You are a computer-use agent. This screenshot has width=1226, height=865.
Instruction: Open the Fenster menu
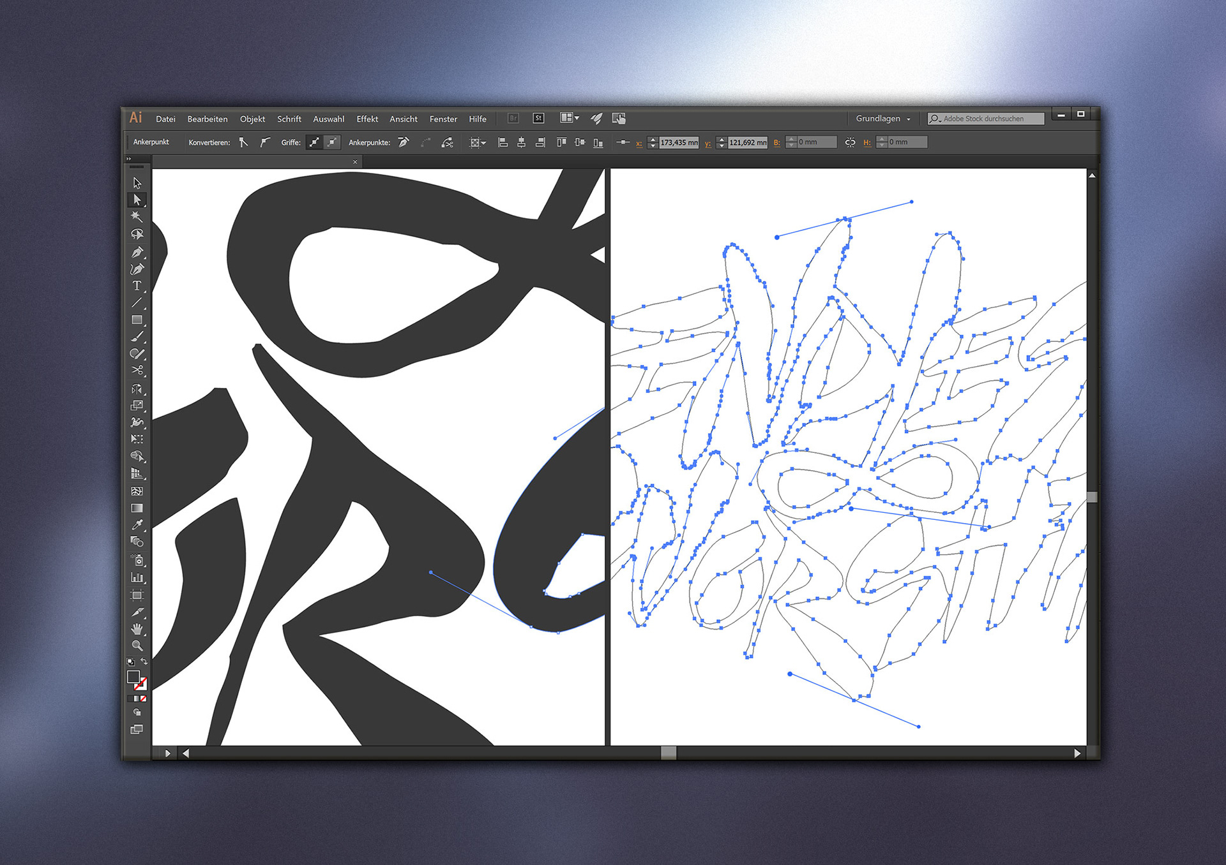click(443, 119)
